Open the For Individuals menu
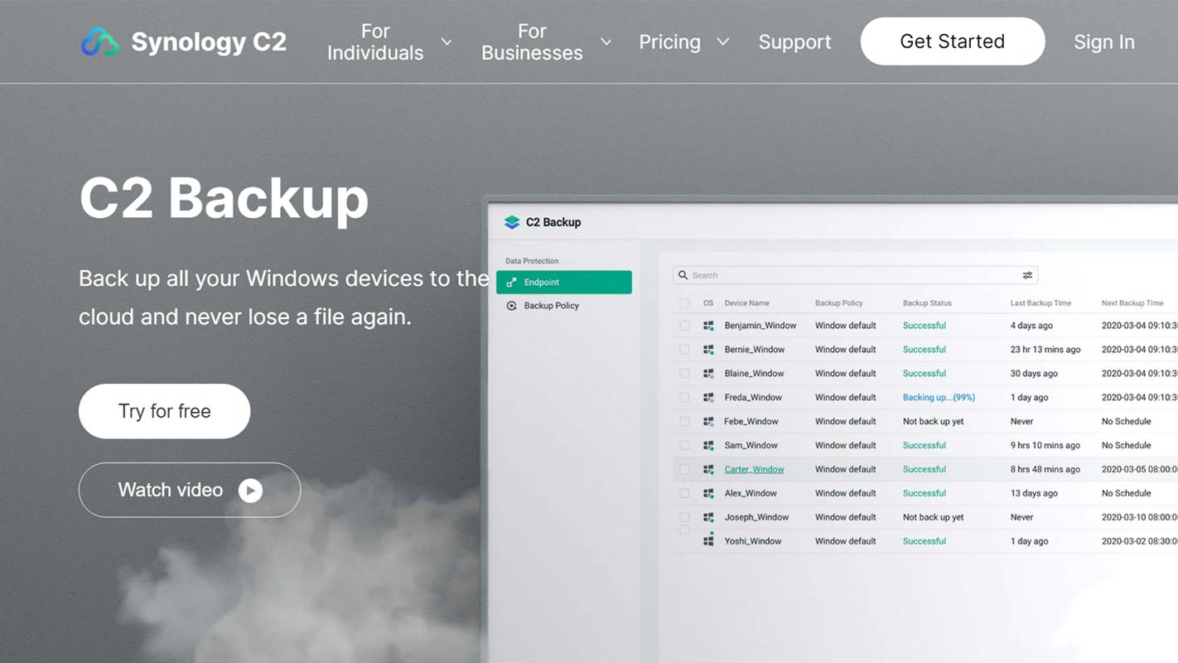The height and width of the screenshot is (663, 1178). click(x=375, y=42)
